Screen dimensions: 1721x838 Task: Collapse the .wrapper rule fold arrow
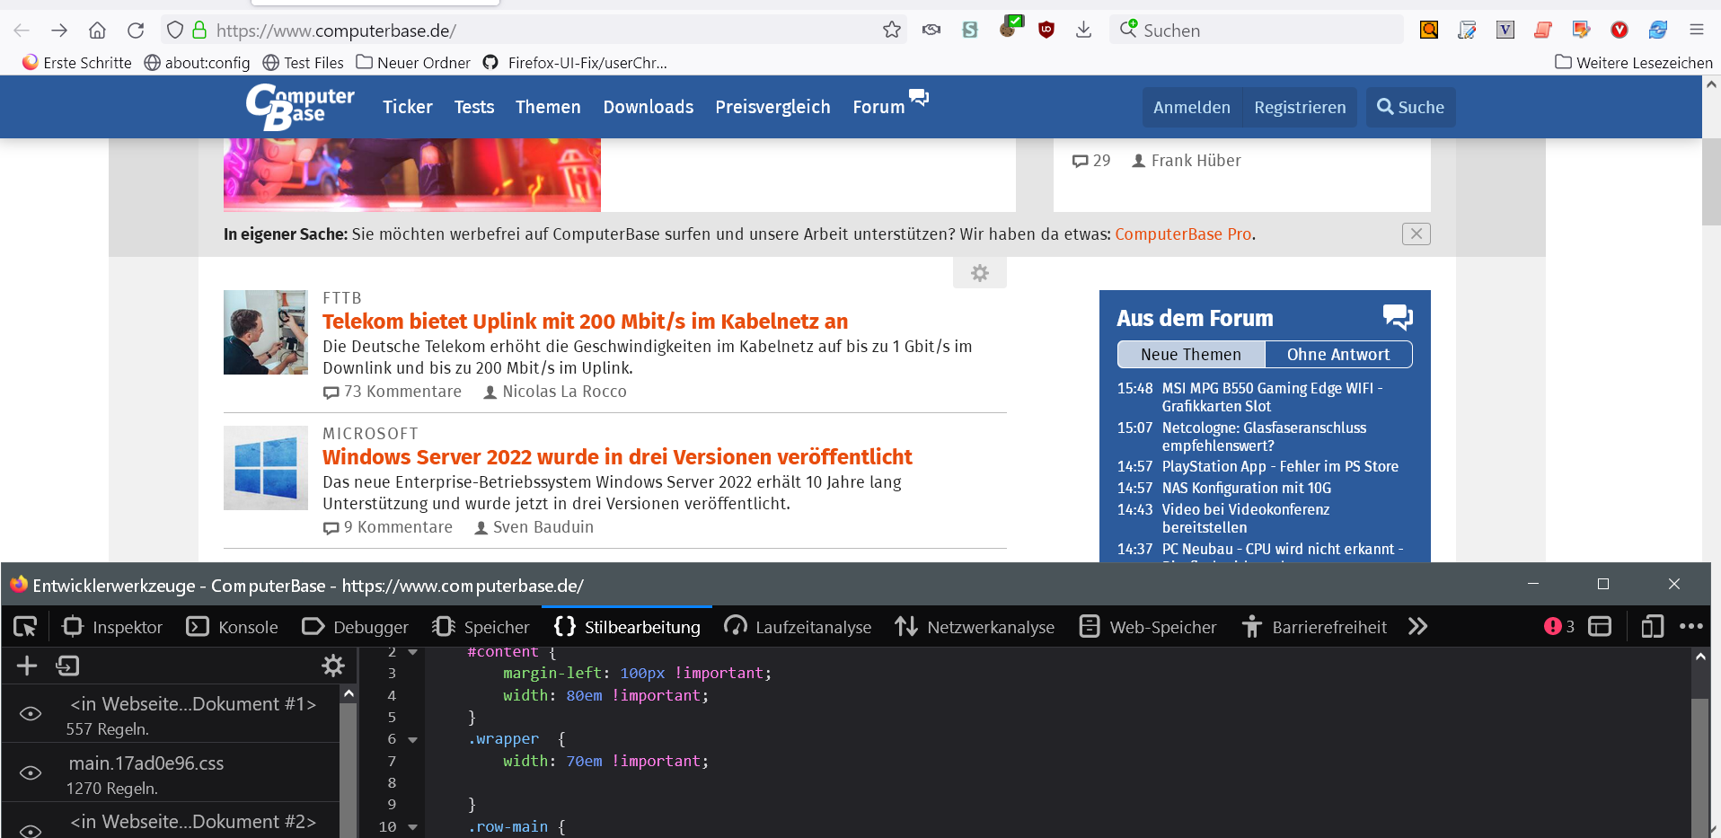tap(413, 740)
